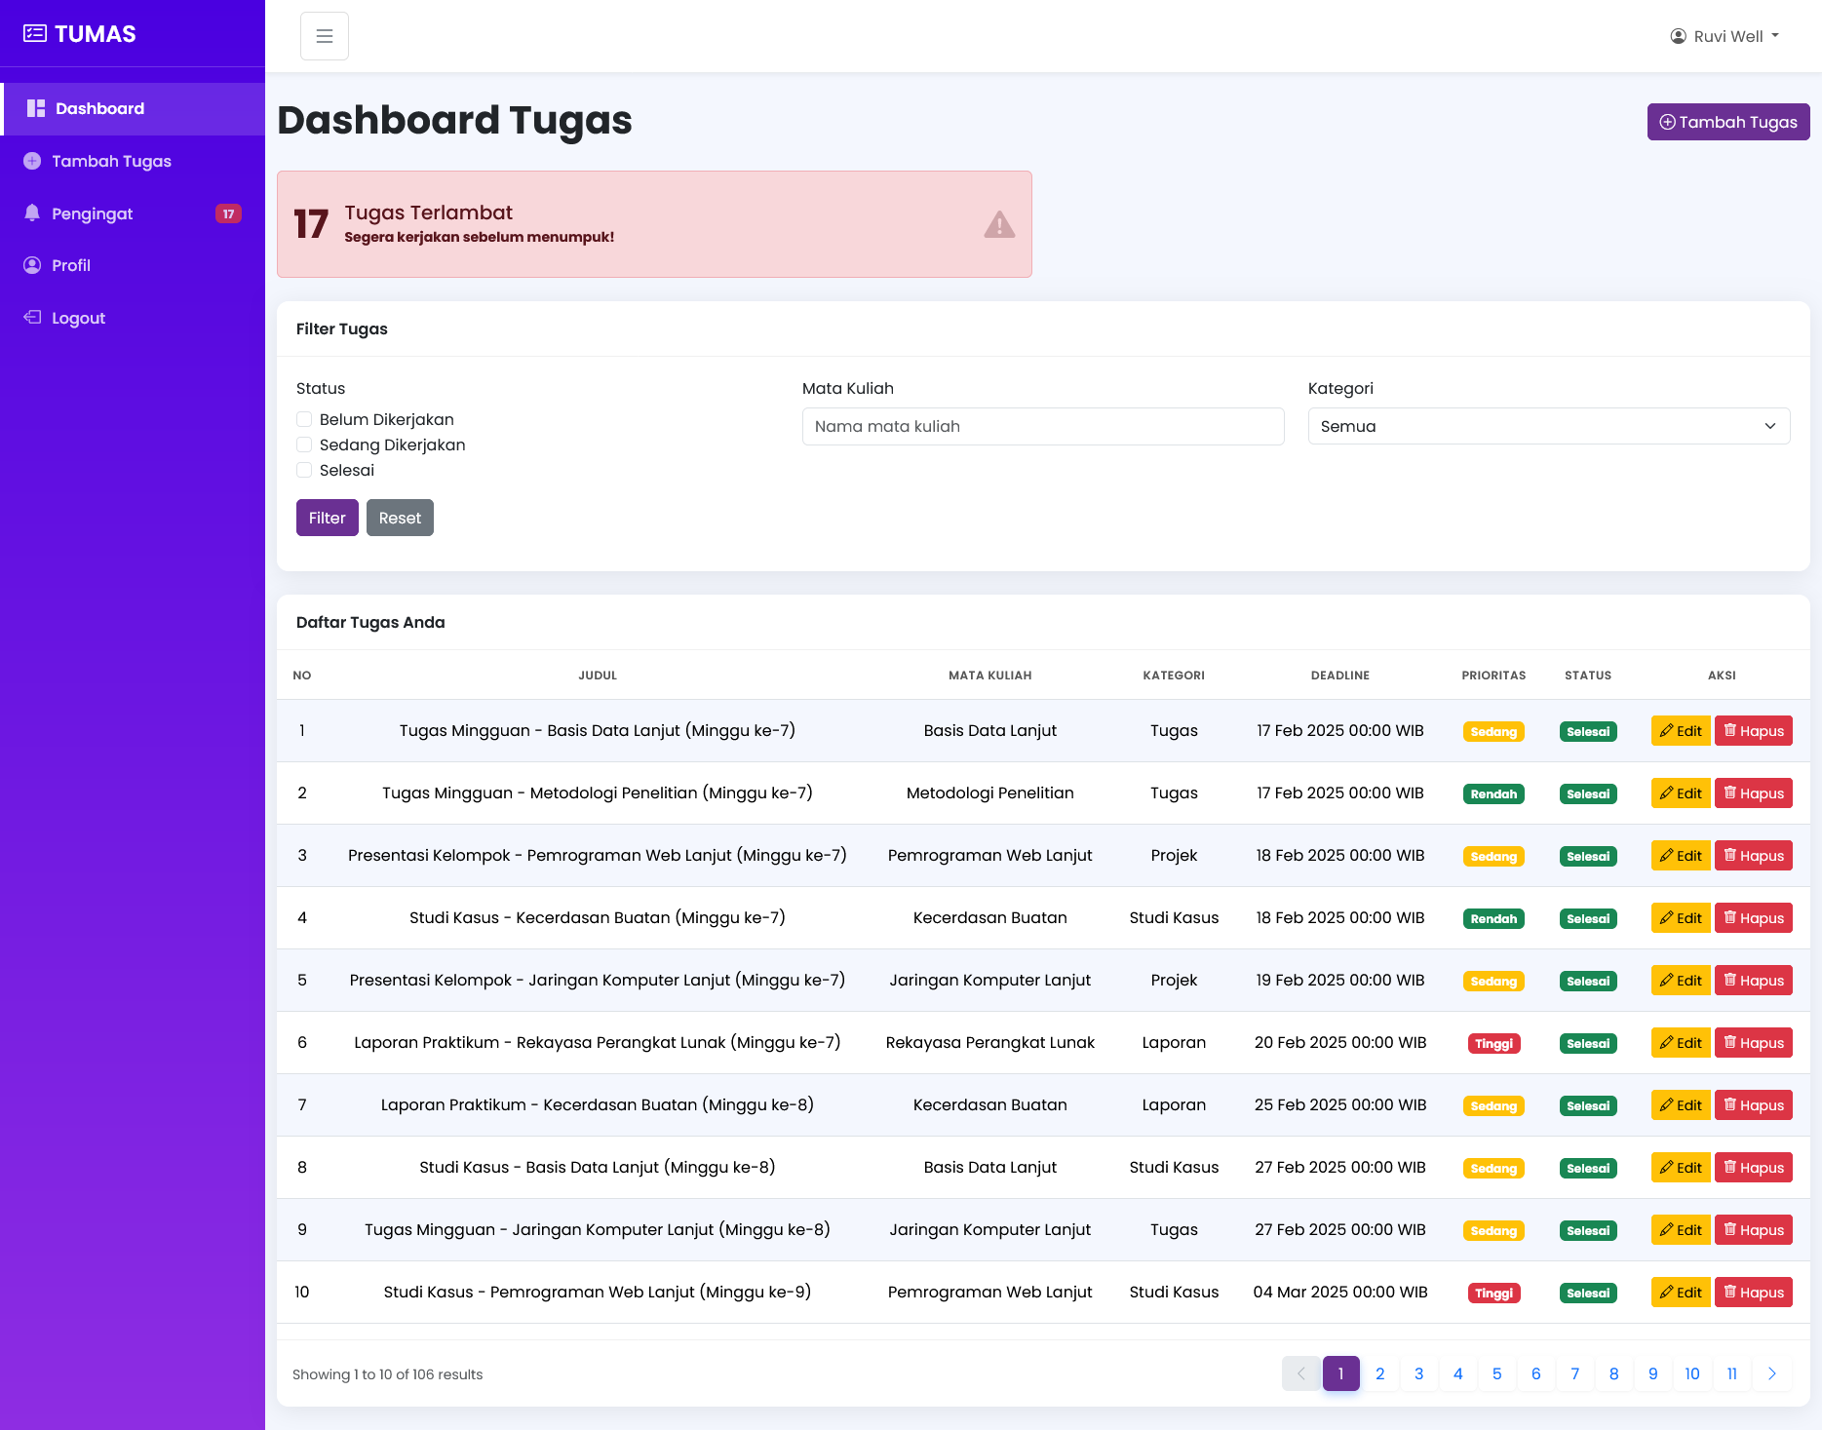Click the Logout arrow icon
Viewport: 1822px width, 1430px height.
coord(32,318)
